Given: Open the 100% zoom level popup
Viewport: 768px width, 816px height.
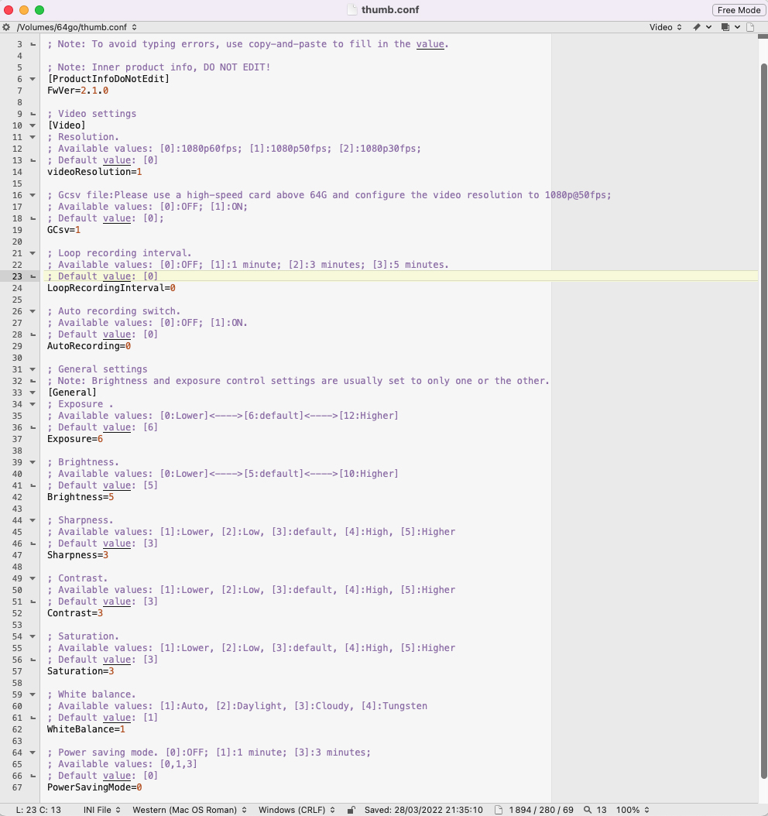Looking at the screenshot, I should 633,810.
